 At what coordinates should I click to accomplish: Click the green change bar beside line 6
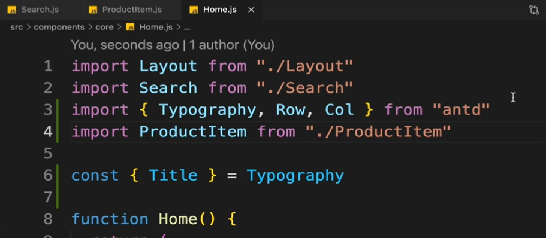click(58, 175)
